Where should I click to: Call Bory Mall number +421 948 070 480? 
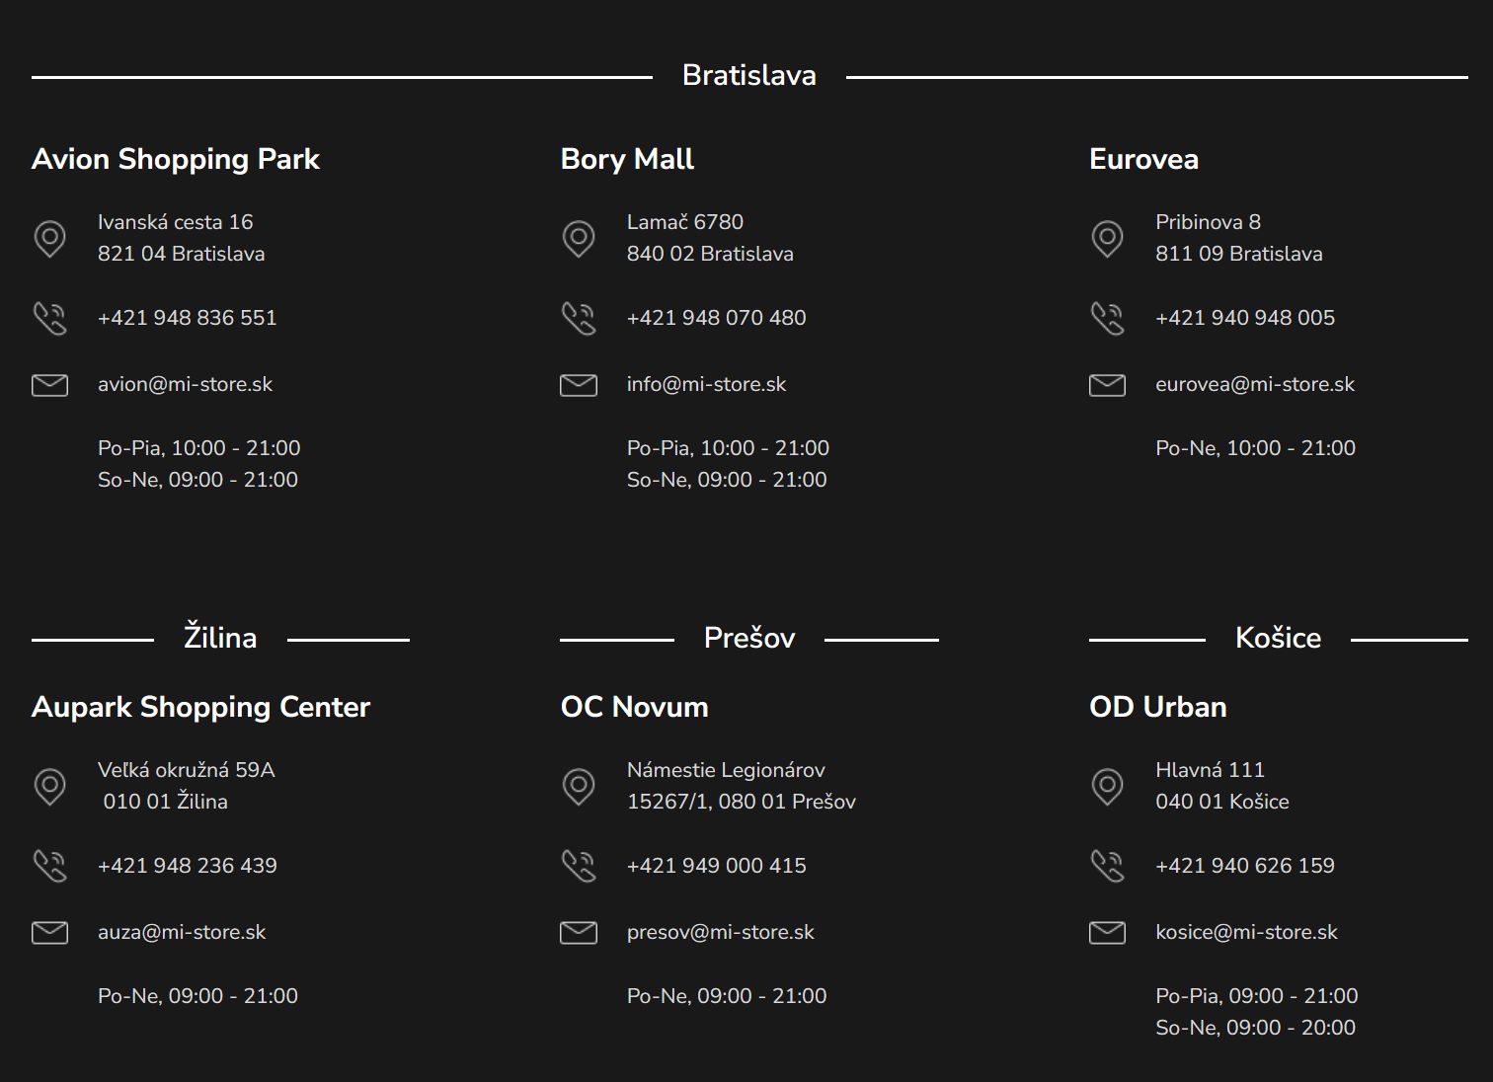pos(716,318)
